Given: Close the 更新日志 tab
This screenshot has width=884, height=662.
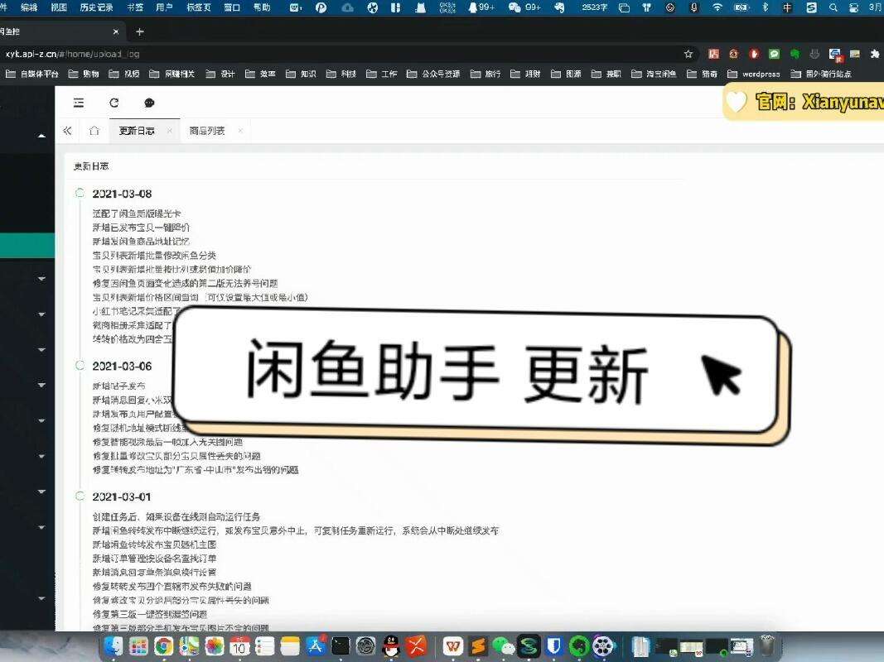Looking at the screenshot, I should point(169,131).
